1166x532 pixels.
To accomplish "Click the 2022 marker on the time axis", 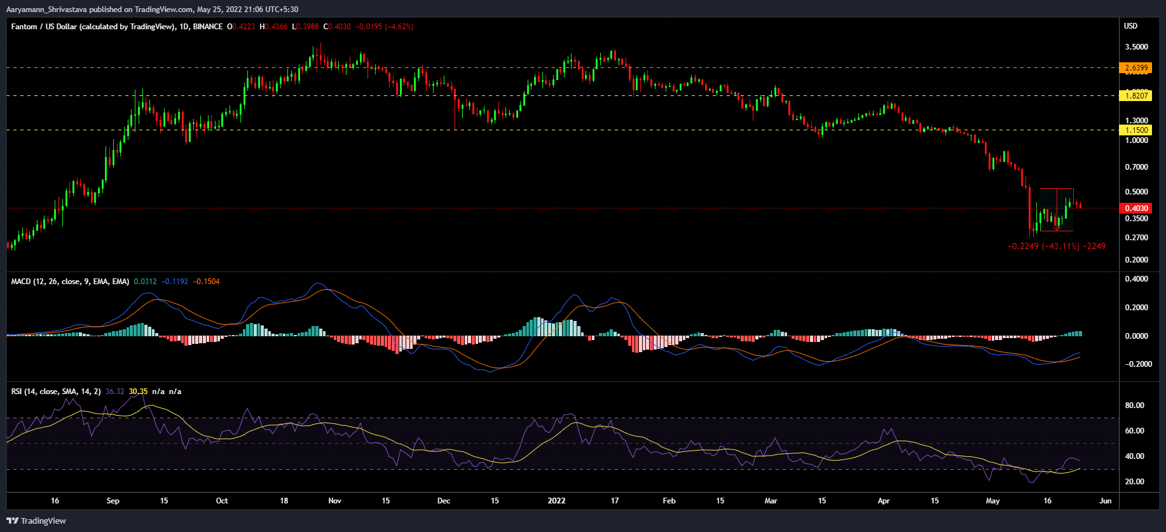I will click(556, 501).
